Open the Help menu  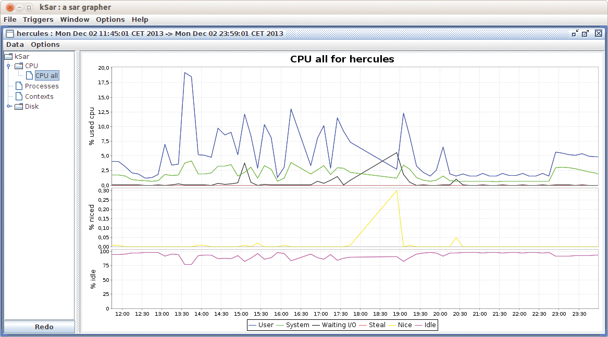140,20
